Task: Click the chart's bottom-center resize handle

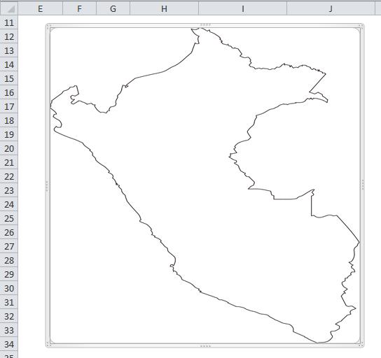Action: [205, 346]
